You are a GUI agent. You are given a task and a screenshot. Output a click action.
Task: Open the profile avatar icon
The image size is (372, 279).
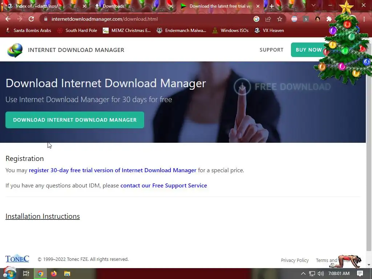tap(318, 19)
